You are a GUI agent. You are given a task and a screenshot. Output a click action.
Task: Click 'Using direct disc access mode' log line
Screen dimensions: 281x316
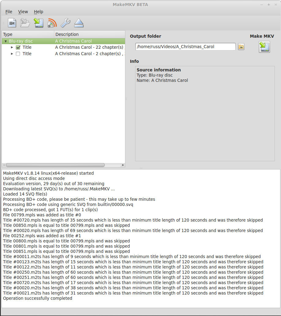pyautogui.click(x=34, y=178)
